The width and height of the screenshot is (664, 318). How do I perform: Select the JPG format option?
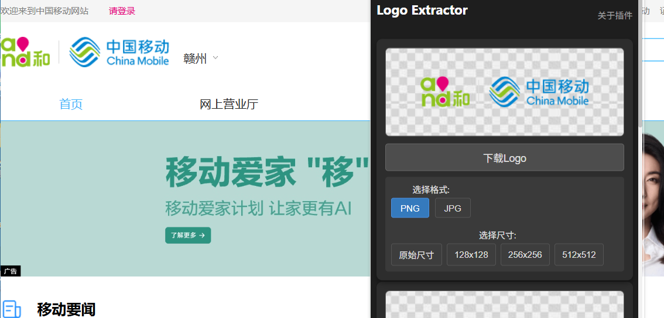tap(453, 208)
